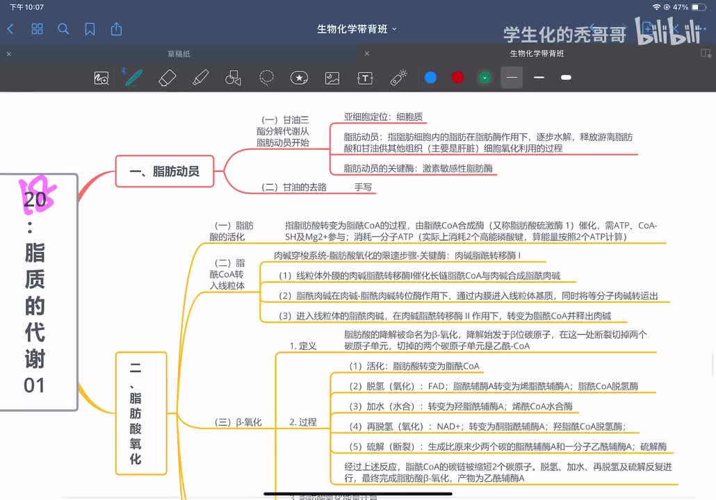The width and height of the screenshot is (716, 500).
Task: Close the 草稿纸 tab
Action: [8, 54]
